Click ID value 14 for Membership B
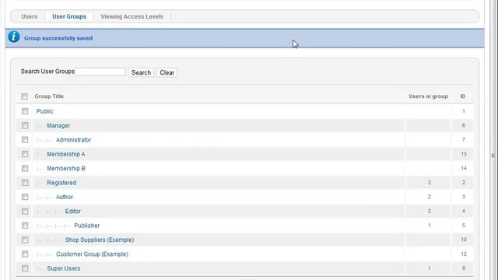Image resolution: width=498 pixels, height=280 pixels. pos(464,168)
